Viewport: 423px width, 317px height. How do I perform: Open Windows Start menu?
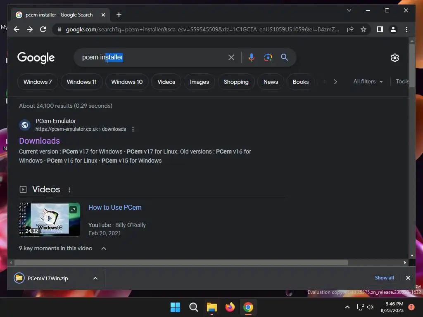tap(175, 307)
